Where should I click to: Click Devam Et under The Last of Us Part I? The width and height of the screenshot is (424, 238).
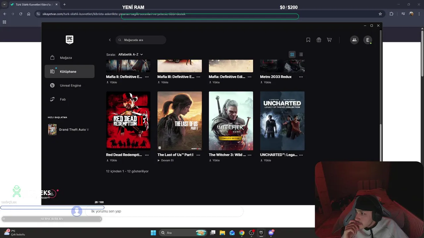tap(166, 160)
